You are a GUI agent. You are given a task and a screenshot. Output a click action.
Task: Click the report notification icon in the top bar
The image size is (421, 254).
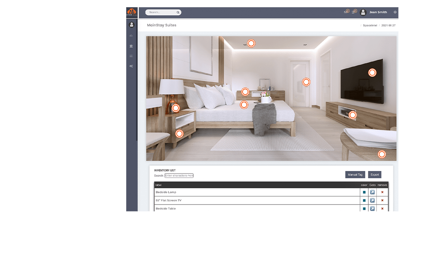tap(355, 12)
